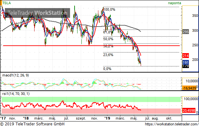Click the macd1(12, 26, 9) indicator title
The image size is (199, 127).
(16, 75)
